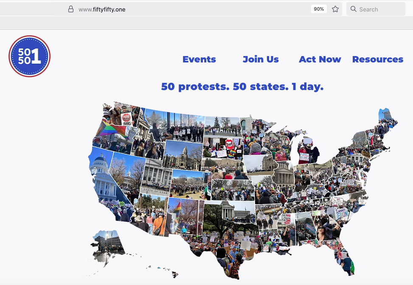Open the Events menu item
Image resolution: width=413 pixels, height=285 pixels.
[x=199, y=59]
